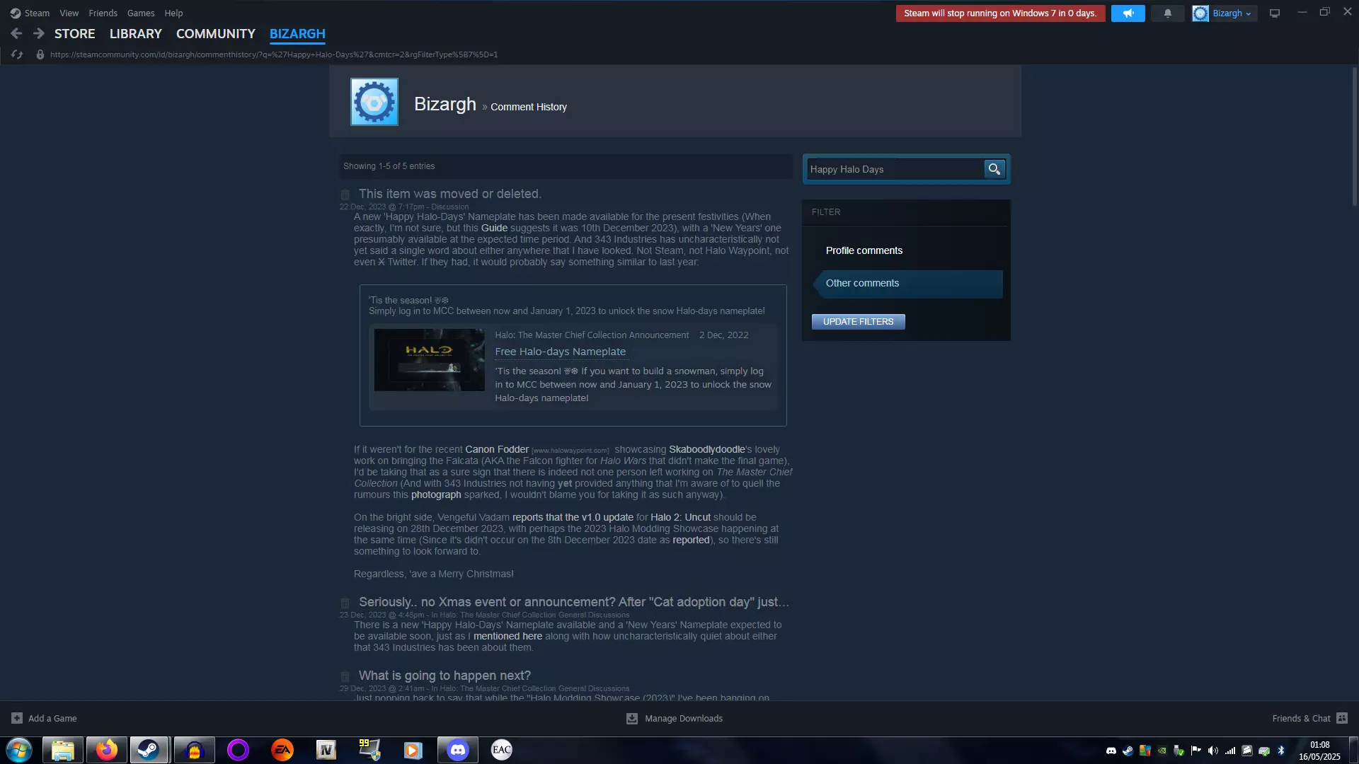
Task: Search comments with magnifier button
Action: coord(994,169)
